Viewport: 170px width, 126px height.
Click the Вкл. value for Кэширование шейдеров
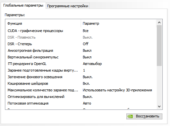(x=86, y=83)
